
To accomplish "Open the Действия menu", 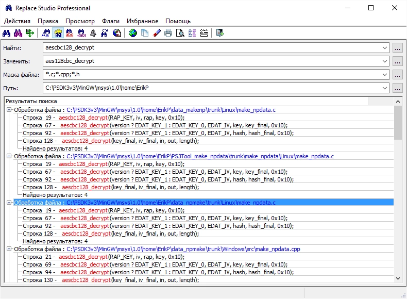I will [17, 21].
